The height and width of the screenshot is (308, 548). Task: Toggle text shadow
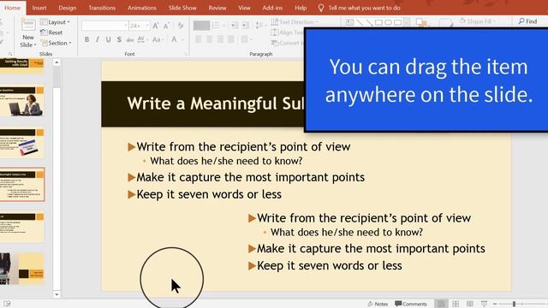point(119,39)
